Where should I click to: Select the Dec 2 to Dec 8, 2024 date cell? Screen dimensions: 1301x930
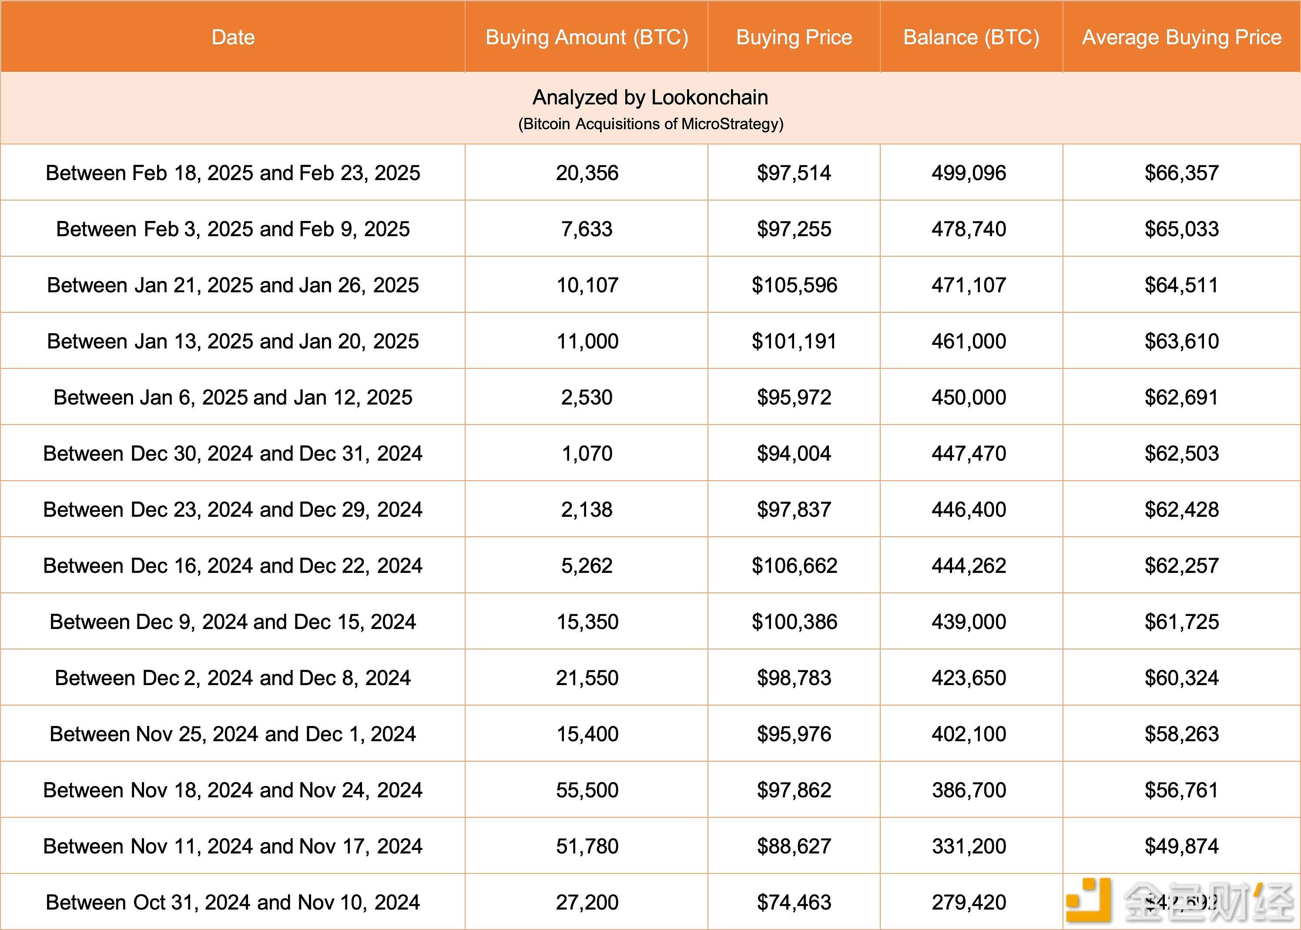pos(233,677)
